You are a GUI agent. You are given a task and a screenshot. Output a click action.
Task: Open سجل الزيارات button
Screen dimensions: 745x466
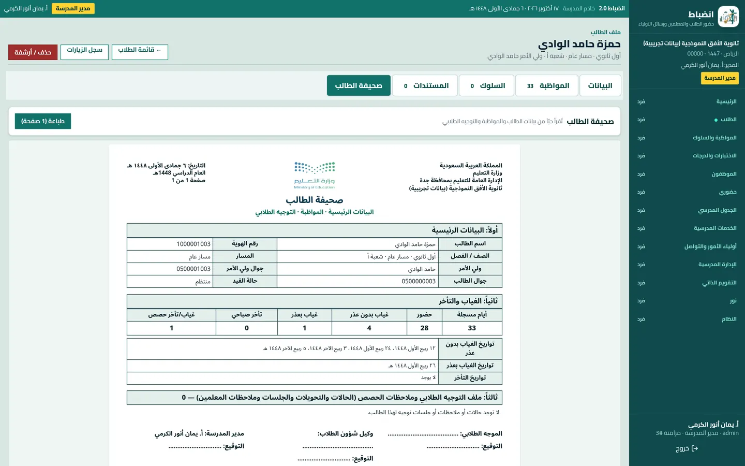click(x=84, y=52)
